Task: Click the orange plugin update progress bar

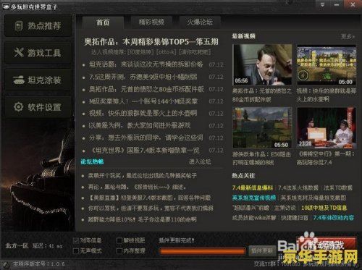Action: (x=202, y=251)
